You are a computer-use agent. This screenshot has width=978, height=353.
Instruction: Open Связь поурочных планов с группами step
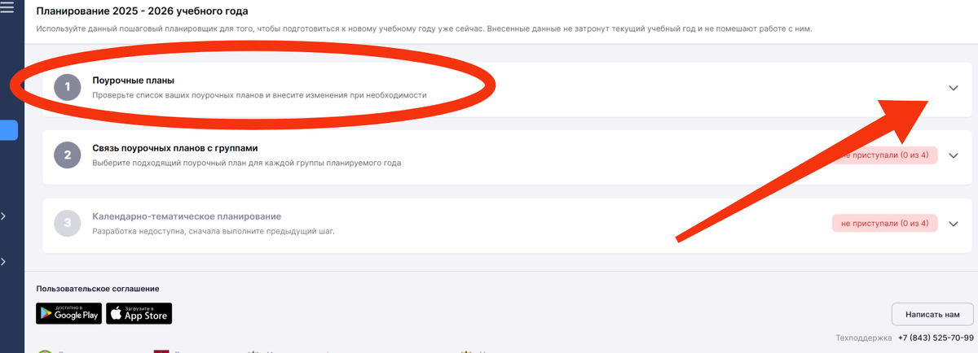175,148
